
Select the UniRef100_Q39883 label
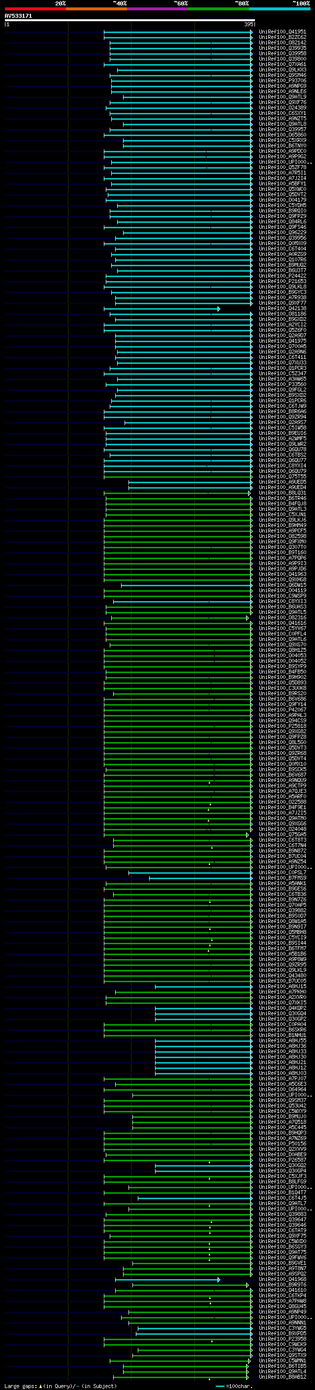point(282,1214)
